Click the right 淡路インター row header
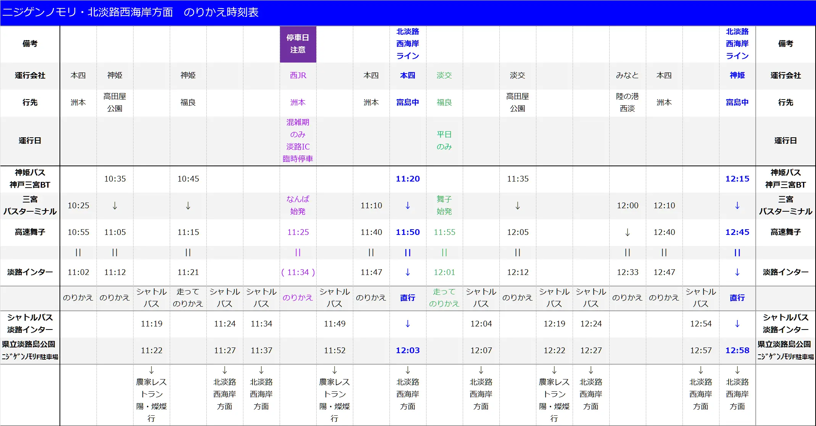The image size is (816, 426). [785, 272]
